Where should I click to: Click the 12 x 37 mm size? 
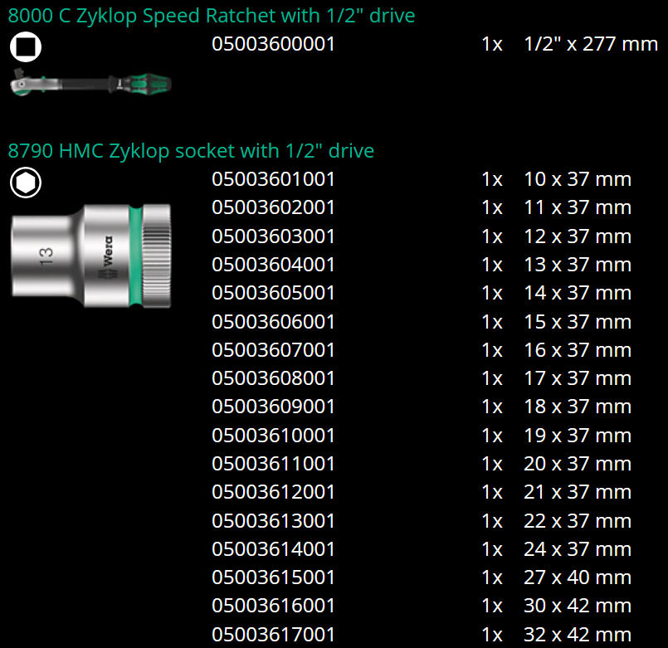(578, 236)
